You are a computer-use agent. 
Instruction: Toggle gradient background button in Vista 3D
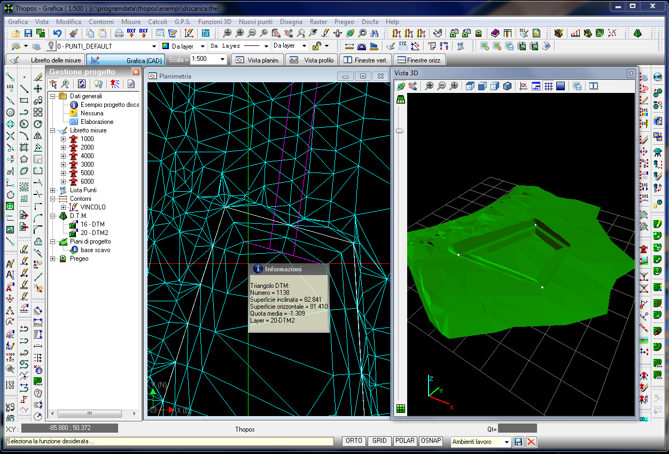click(x=561, y=86)
